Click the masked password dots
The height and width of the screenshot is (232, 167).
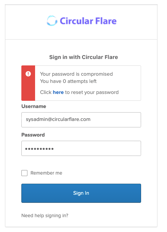click(39, 149)
